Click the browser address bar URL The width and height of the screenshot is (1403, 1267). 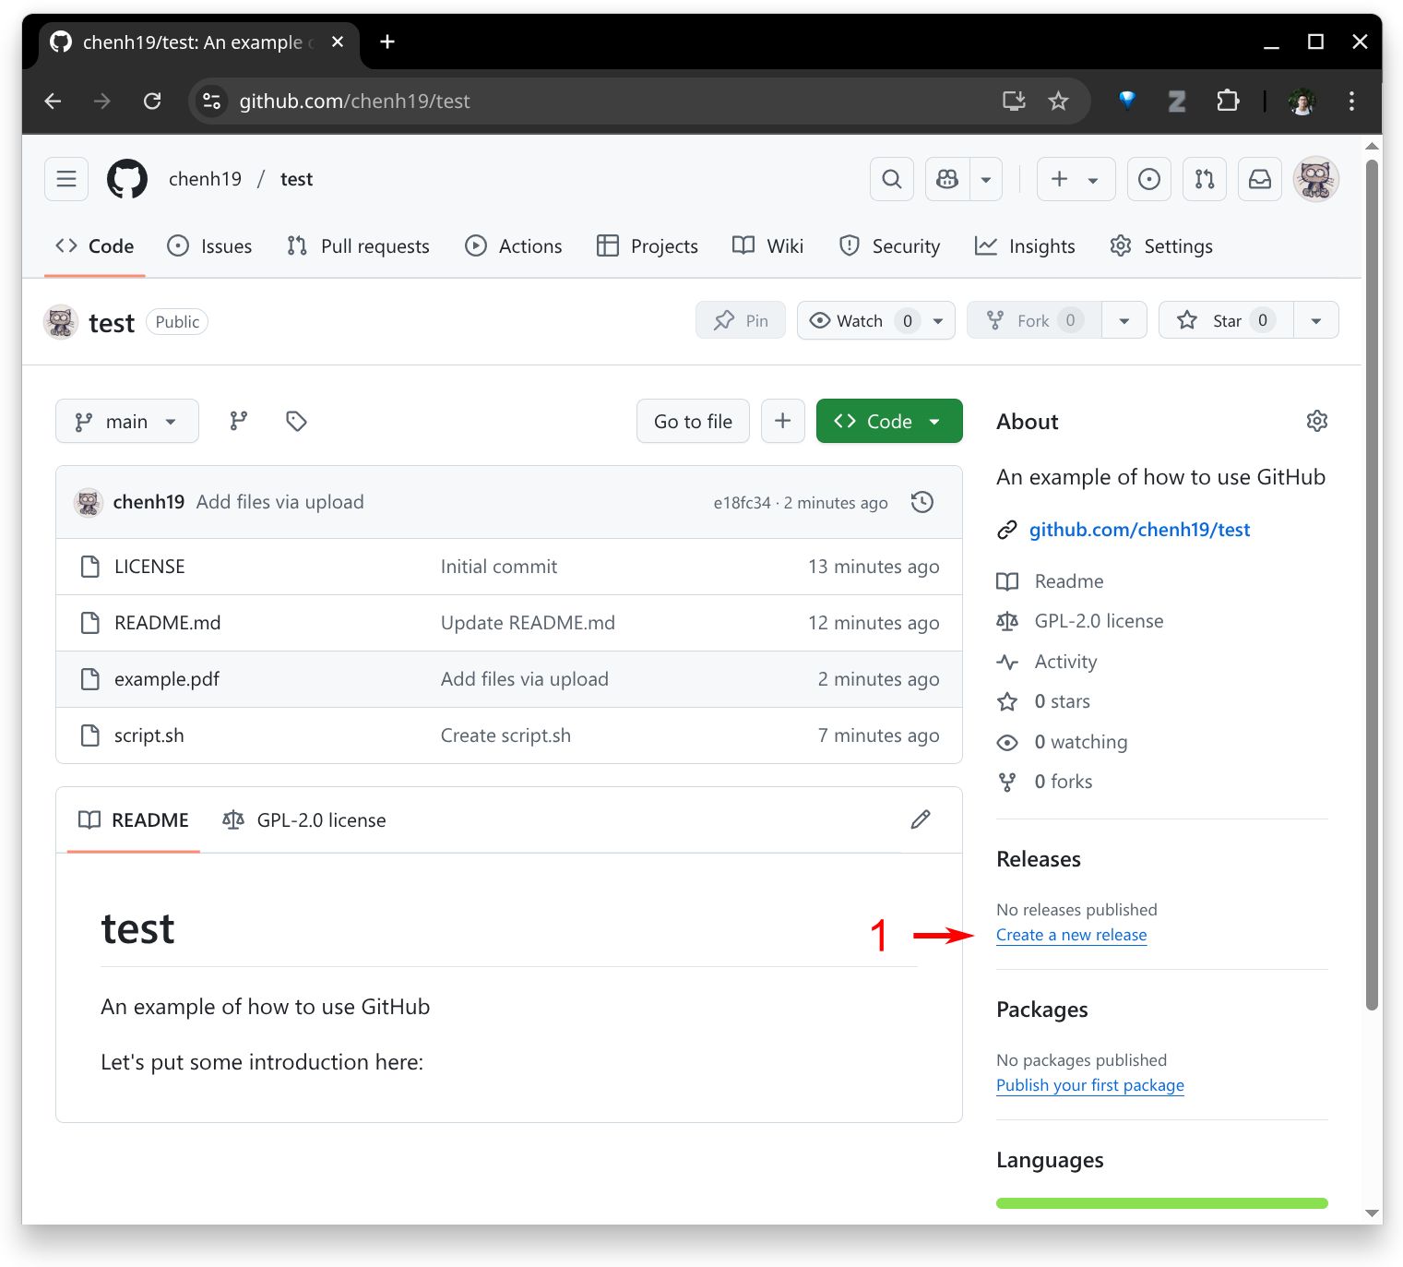[354, 102]
